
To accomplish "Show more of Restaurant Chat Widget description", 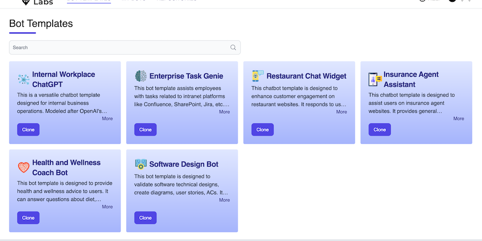I will pos(341,112).
